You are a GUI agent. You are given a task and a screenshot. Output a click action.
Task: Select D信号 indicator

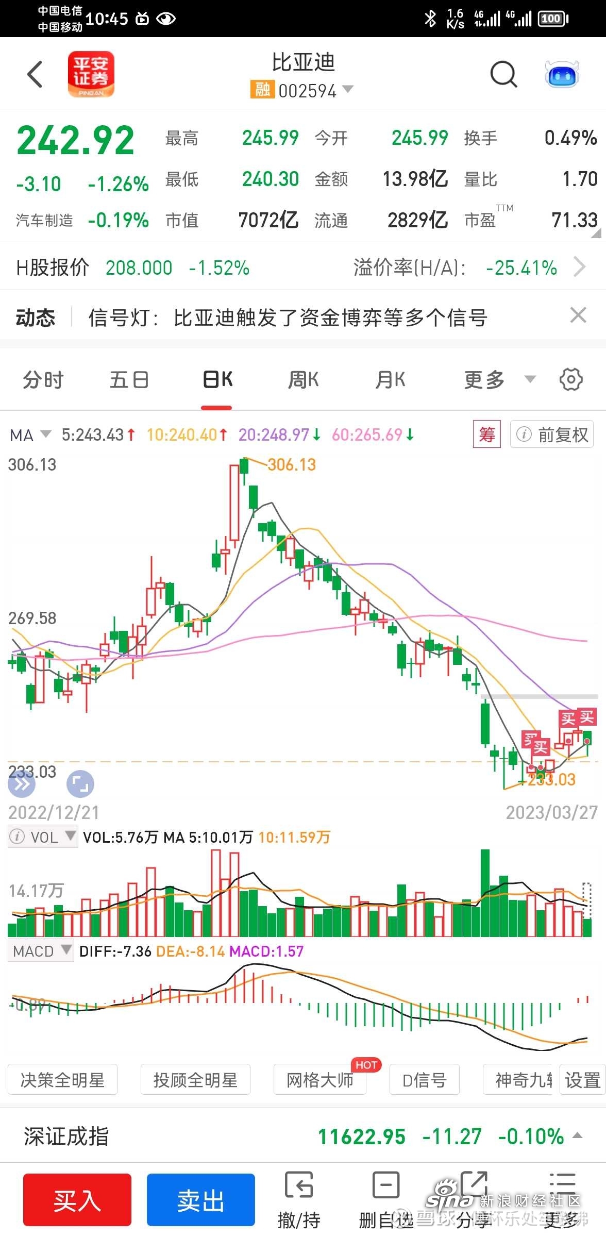[x=425, y=1079]
